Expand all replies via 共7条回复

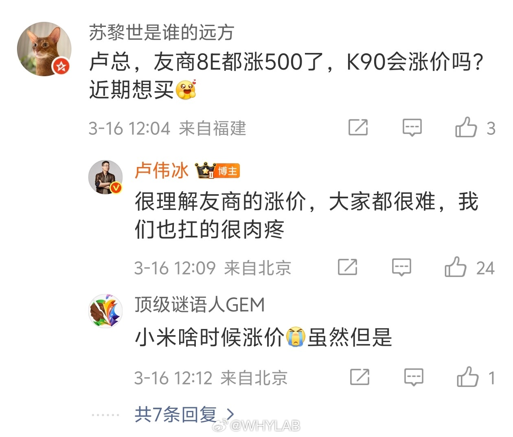coord(175,414)
